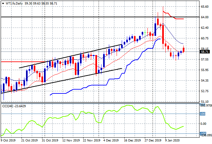This screenshot has width=212, height=144.
Task: Click the 9 Jan 2020 date label
Action: click(x=172, y=140)
